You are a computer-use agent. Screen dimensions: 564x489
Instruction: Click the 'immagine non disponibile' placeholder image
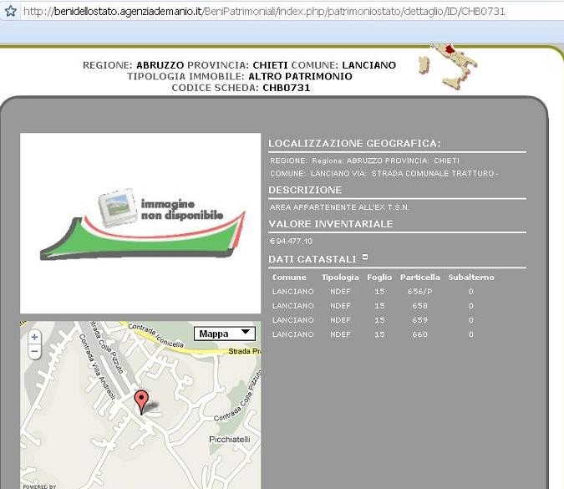[140, 223]
